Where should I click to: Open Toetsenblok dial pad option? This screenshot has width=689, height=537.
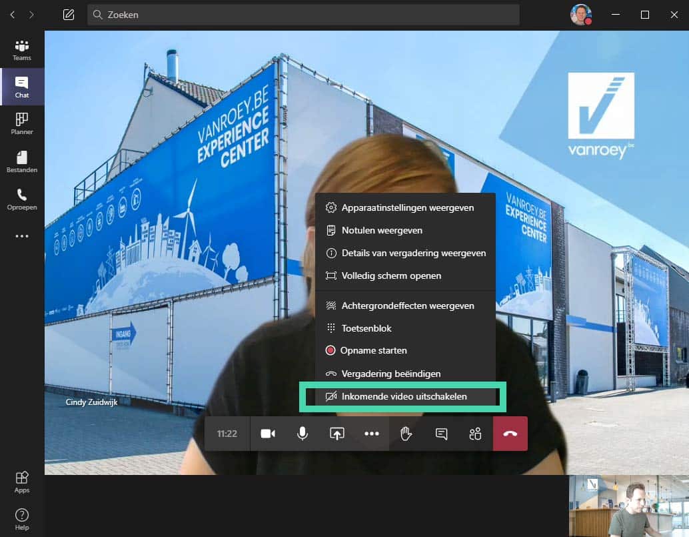[x=405, y=328]
